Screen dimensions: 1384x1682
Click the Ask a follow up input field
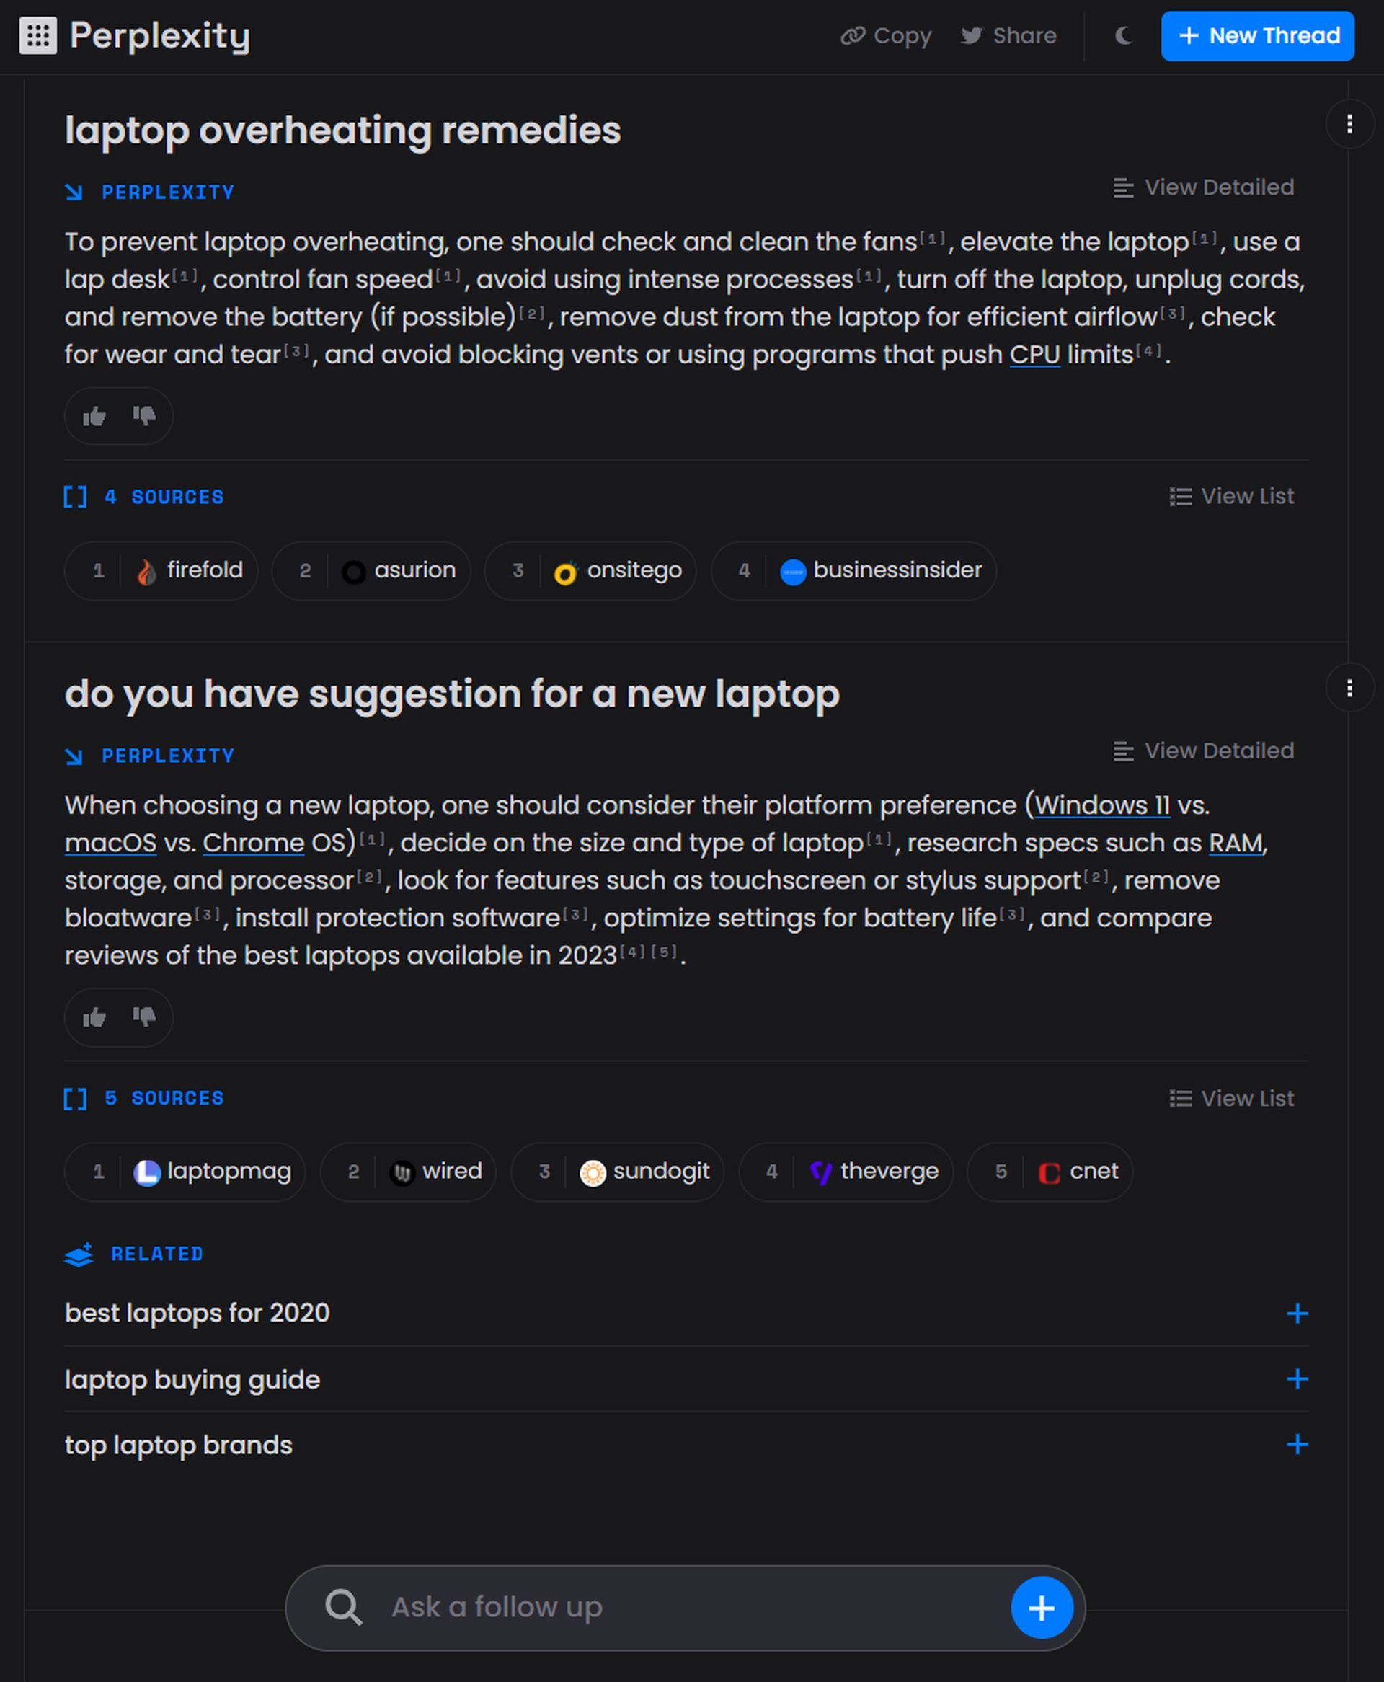[x=684, y=1606]
